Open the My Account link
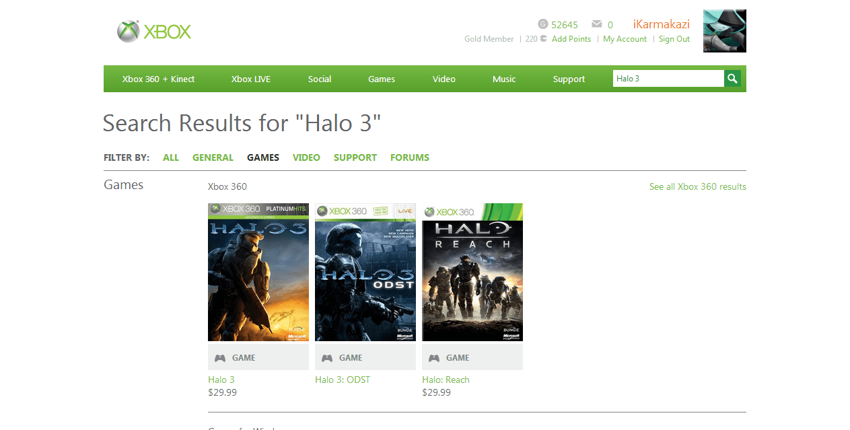 [x=625, y=39]
